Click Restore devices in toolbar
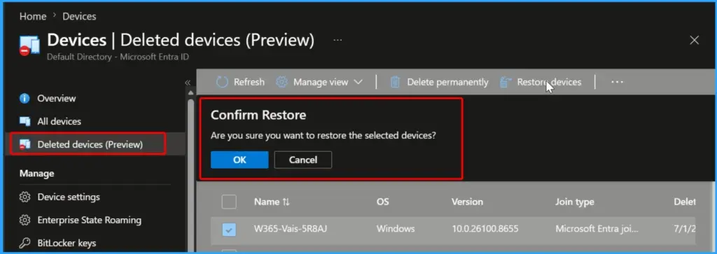The image size is (717, 254). [x=549, y=83]
